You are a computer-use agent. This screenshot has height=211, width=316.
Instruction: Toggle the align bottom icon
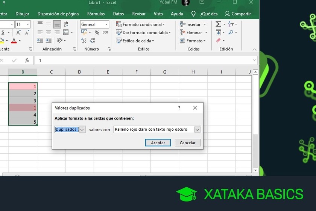(x=57, y=24)
